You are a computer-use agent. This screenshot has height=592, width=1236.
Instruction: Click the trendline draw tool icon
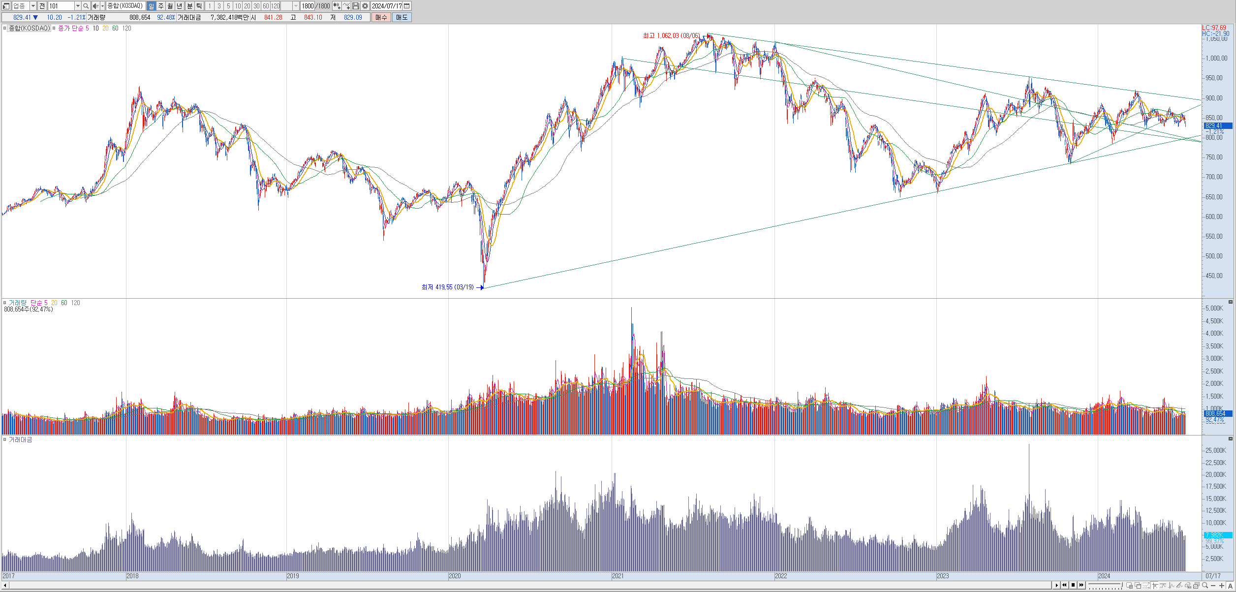(x=1179, y=585)
